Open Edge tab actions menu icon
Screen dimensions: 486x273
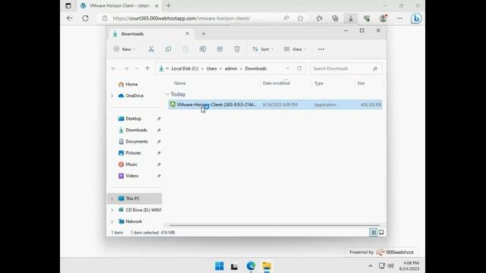[x=68, y=5]
